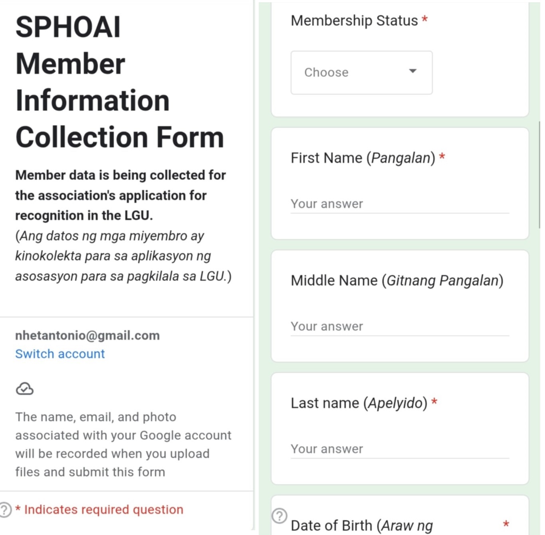Click the Date of Birth question label
This screenshot has width=545, height=535.
pyautogui.click(x=361, y=525)
